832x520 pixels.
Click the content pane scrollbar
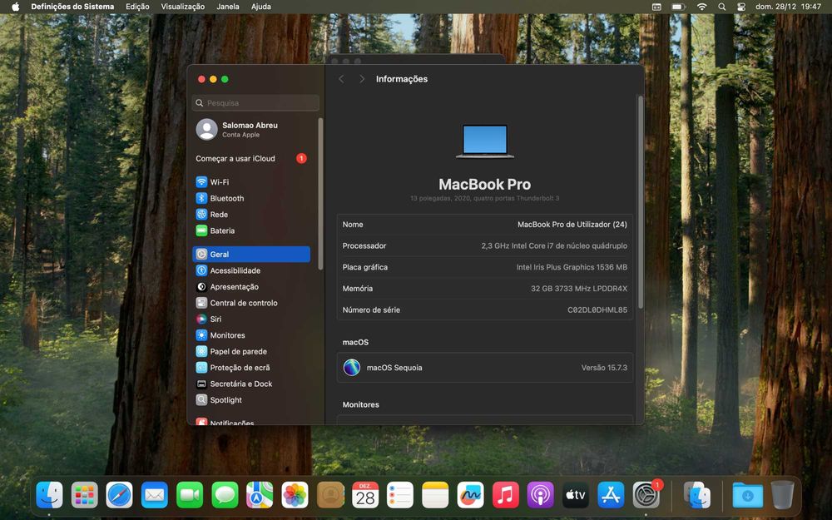click(641, 201)
